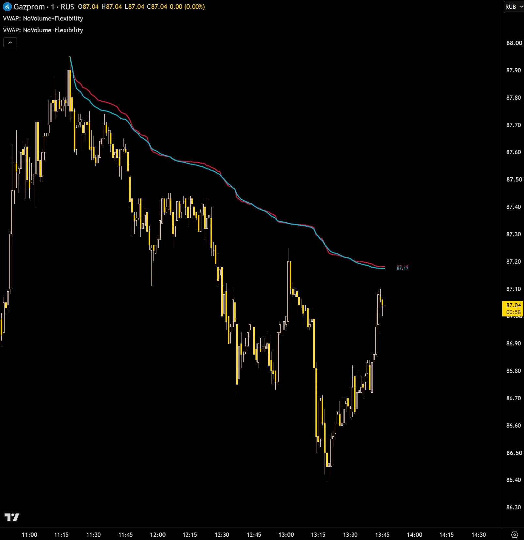This screenshot has height=540, width=524.
Task: Click the 11:30 time axis label
Action: [x=94, y=535]
